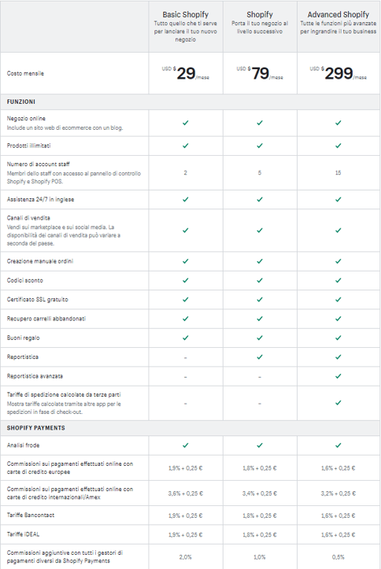Screen dimensions: 381x569
Task: Click the SHOPIFY PAYMENTS section header
Action: [36, 428]
